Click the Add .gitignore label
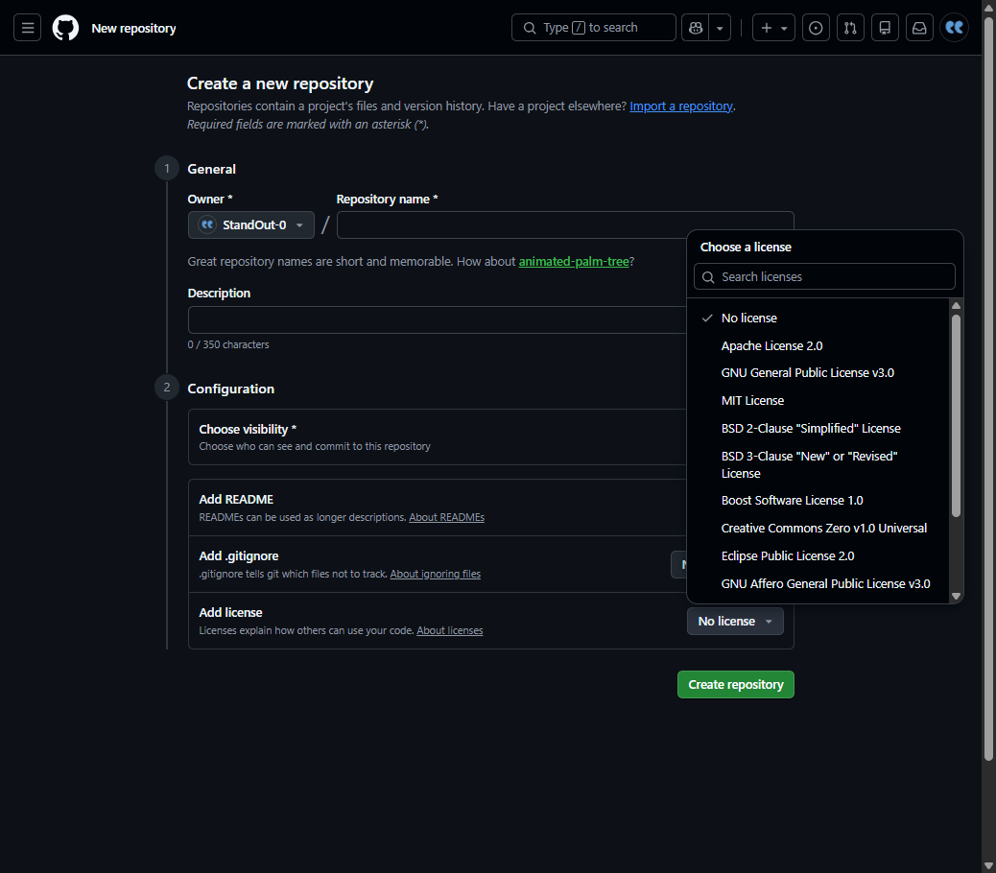 coord(239,555)
